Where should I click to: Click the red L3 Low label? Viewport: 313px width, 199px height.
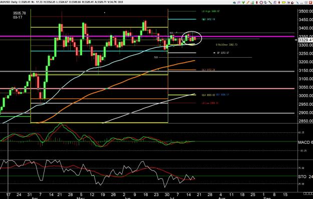pyautogui.click(x=210, y=103)
